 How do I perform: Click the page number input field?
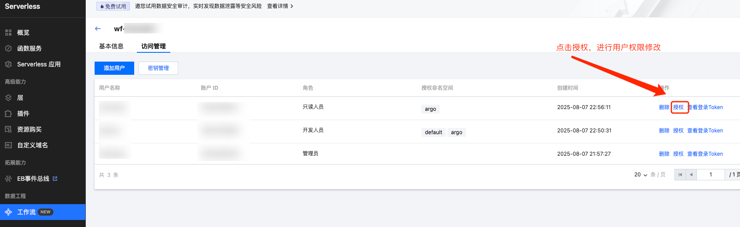711,175
